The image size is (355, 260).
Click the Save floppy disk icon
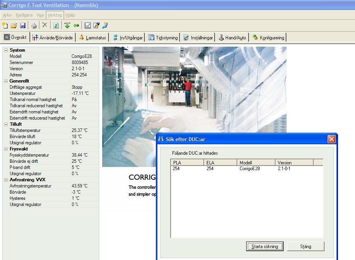click(x=23, y=25)
